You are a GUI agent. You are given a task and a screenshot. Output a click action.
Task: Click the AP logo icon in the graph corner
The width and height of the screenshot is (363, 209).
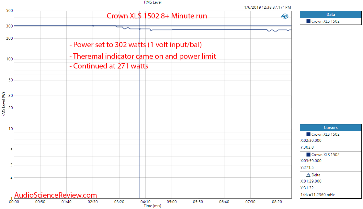click(x=285, y=16)
